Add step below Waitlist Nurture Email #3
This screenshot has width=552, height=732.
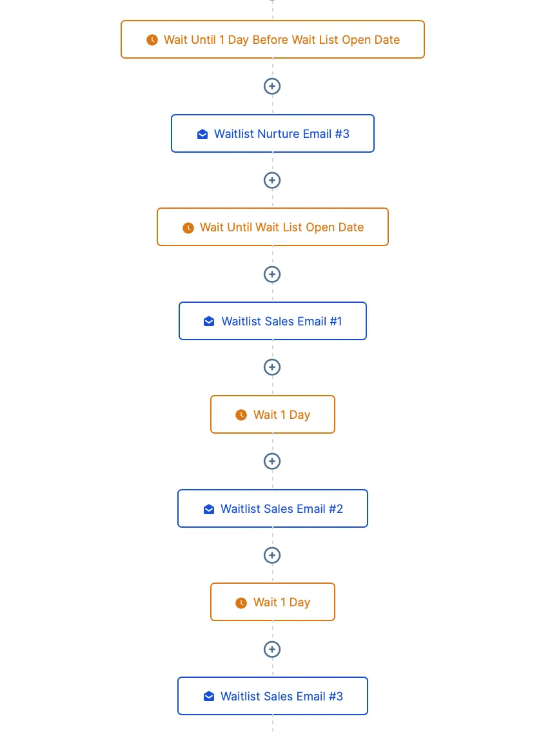(x=272, y=180)
